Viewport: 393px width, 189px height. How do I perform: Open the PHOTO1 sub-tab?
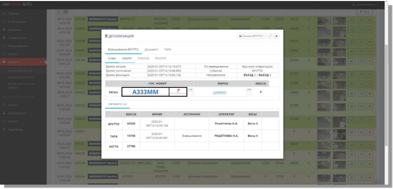(161, 58)
